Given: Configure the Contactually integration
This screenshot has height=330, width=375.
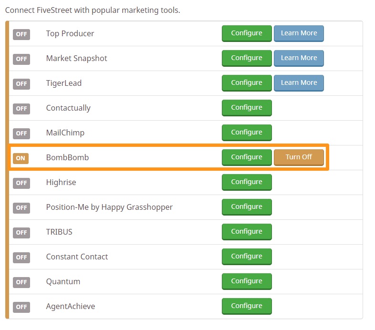Looking at the screenshot, I should point(247,108).
